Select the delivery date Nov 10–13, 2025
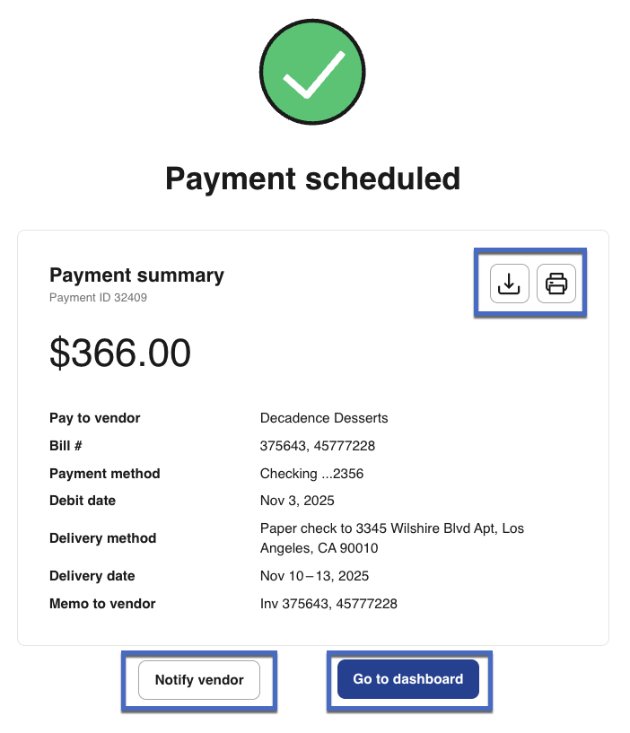The image size is (630, 733). 314,576
